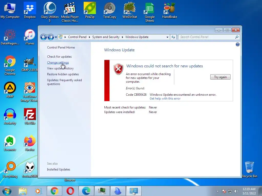
Task: Open Microsoft Edge taskbar icon
Action: [x=86, y=191]
